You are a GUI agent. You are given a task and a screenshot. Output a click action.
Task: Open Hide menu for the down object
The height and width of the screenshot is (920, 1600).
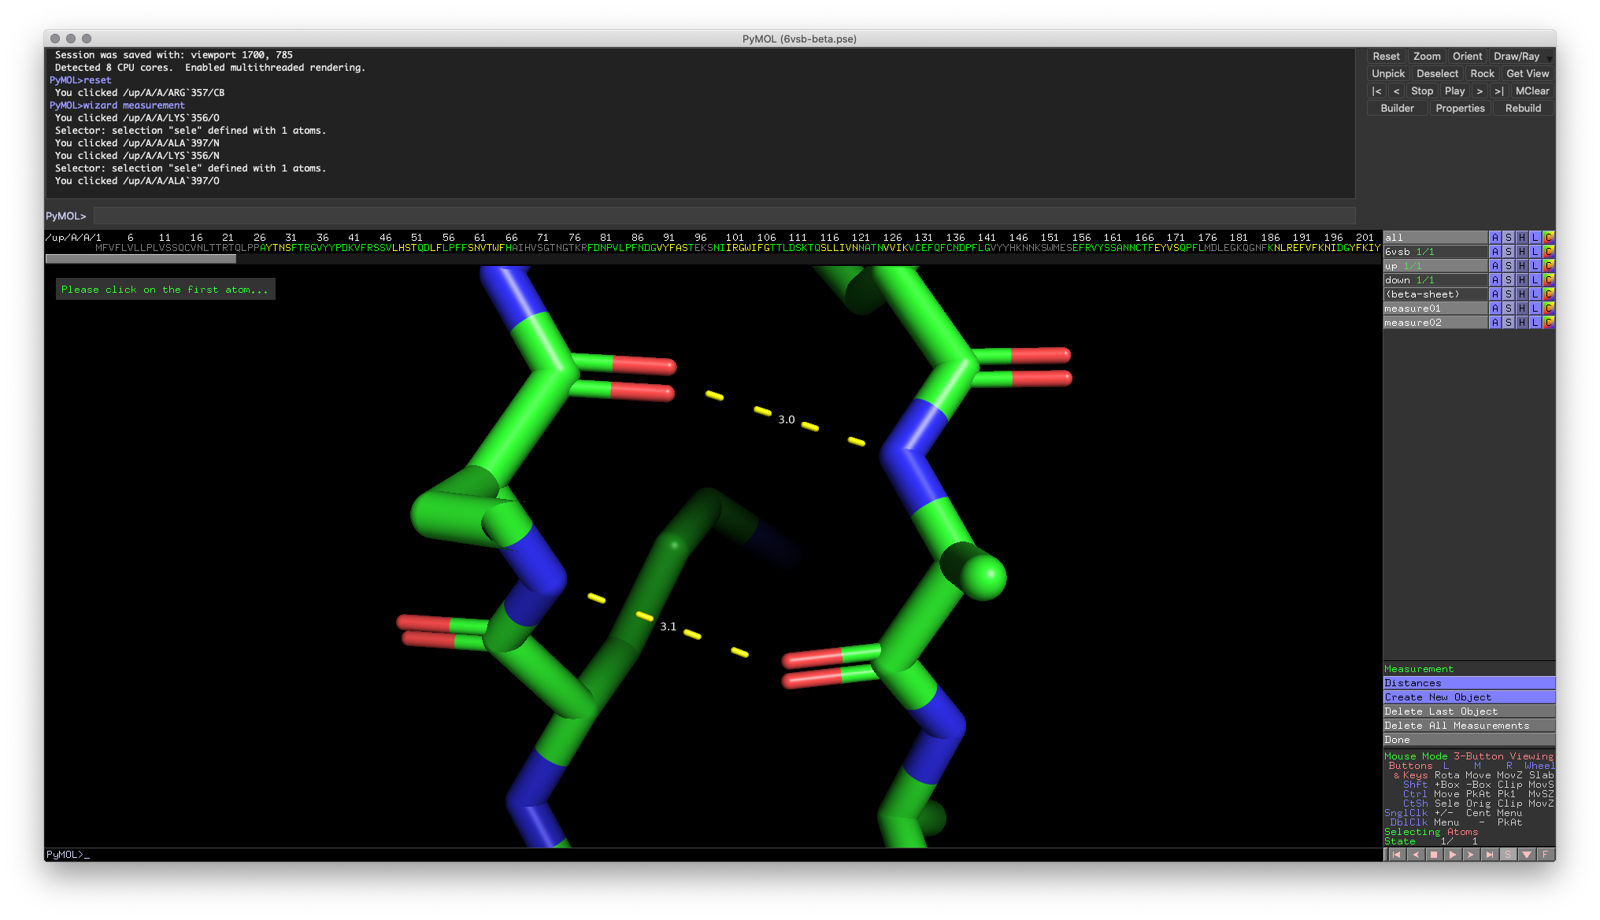pyautogui.click(x=1521, y=280)
